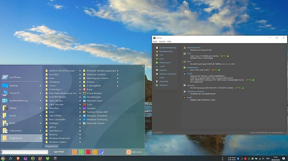Image resolution: width=288 pixels, height=161 pixels.
Task: Open Speccy's Ansicht menu
Action: 162,42
